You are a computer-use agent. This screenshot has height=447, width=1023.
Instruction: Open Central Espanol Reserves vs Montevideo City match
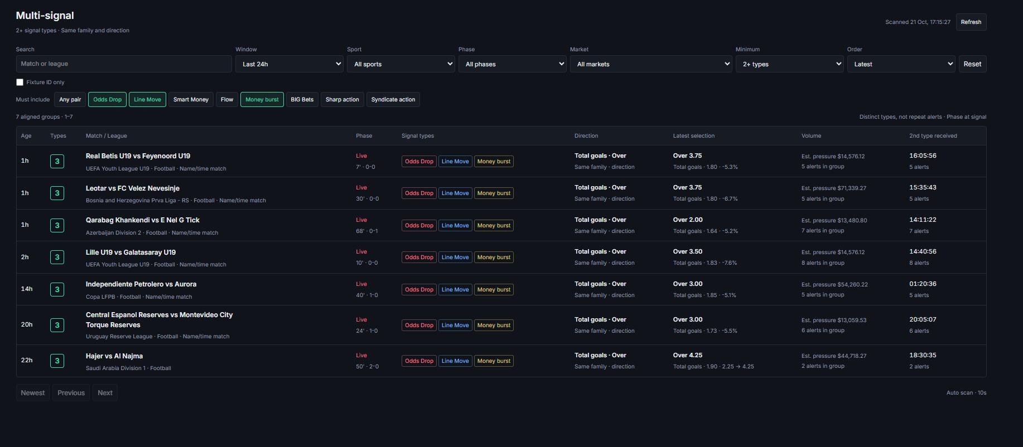click(159, 320)
